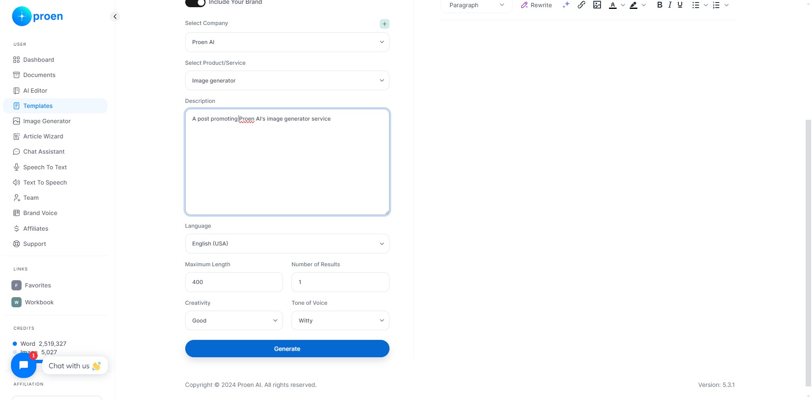Toggle underline formatting
812x400 pixels.
tap(680, 5)
